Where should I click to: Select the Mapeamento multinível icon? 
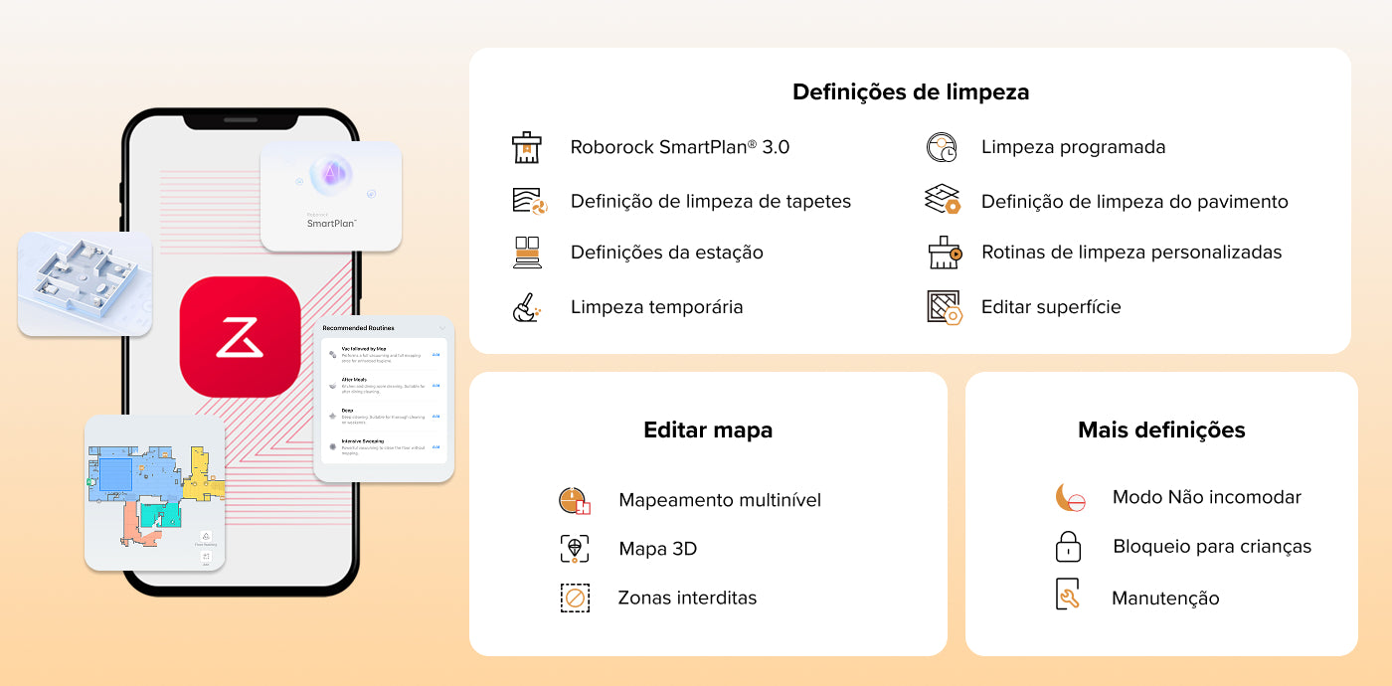point(575,500)
